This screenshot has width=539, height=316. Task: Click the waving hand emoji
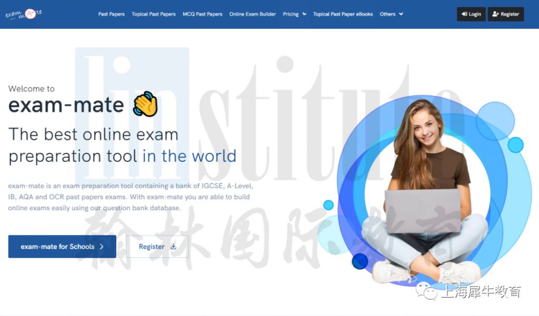point(145,104)
